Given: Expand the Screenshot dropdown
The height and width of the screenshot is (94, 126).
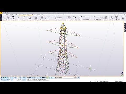Looking at the screenshot, I should click(x=55, y=20).
